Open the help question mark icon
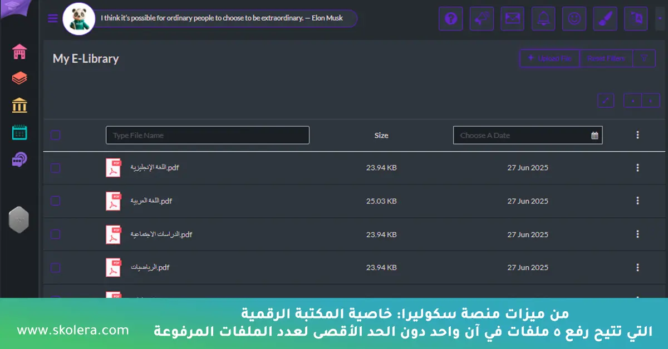 (x=451, y=19)
